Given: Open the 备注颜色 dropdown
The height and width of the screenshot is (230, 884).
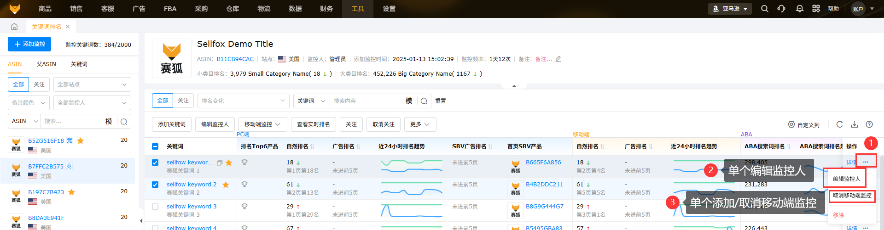Looking at the screenshot, I should point(29,103).
